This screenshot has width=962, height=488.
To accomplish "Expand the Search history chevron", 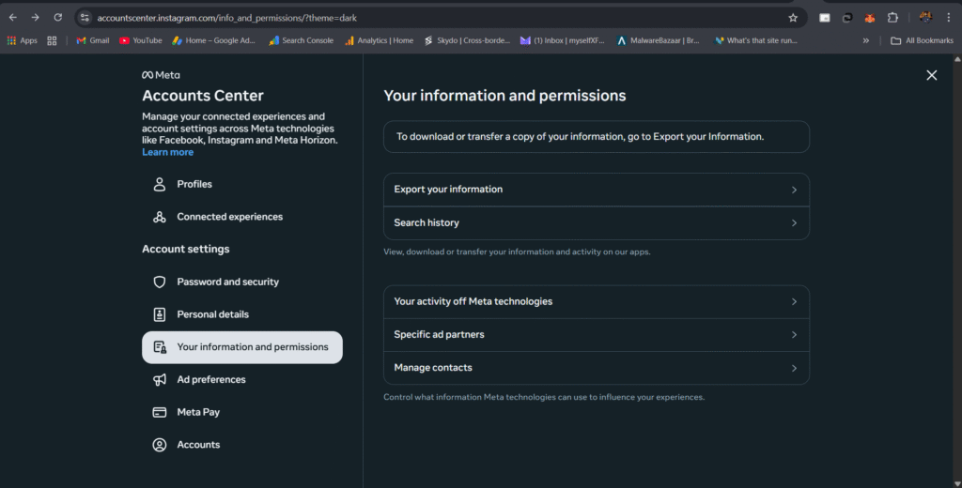I will point(794,223).
